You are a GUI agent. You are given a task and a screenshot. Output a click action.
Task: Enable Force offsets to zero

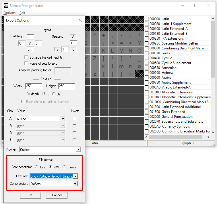pyautogui.click(x=26, y=63)
